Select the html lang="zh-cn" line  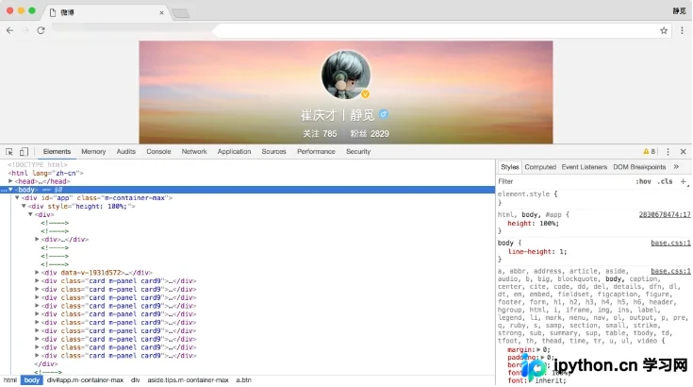45,173
